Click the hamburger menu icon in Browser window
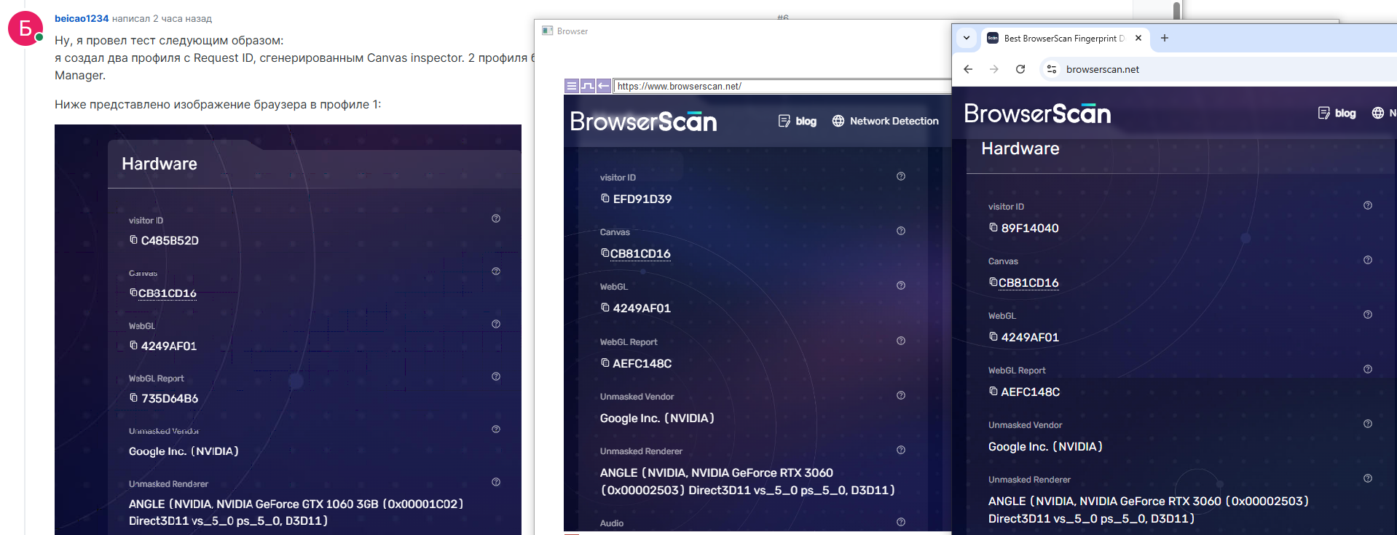The width and height of the screenshot is (1397, 535). click(572, 86)
